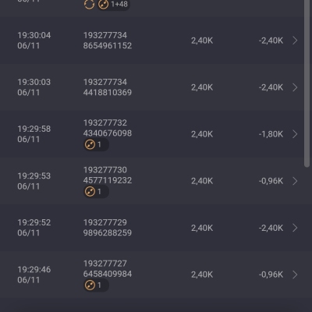Expand the 19:29:53 row chevron
This screenshot has height=312, width=312.
(295, 181)
